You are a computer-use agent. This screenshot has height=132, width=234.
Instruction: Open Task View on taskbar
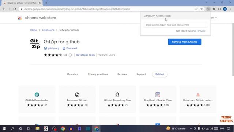[29, 129]
